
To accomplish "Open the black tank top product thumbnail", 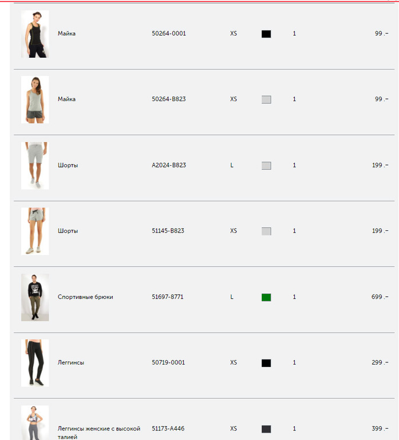I will (35, 34).
